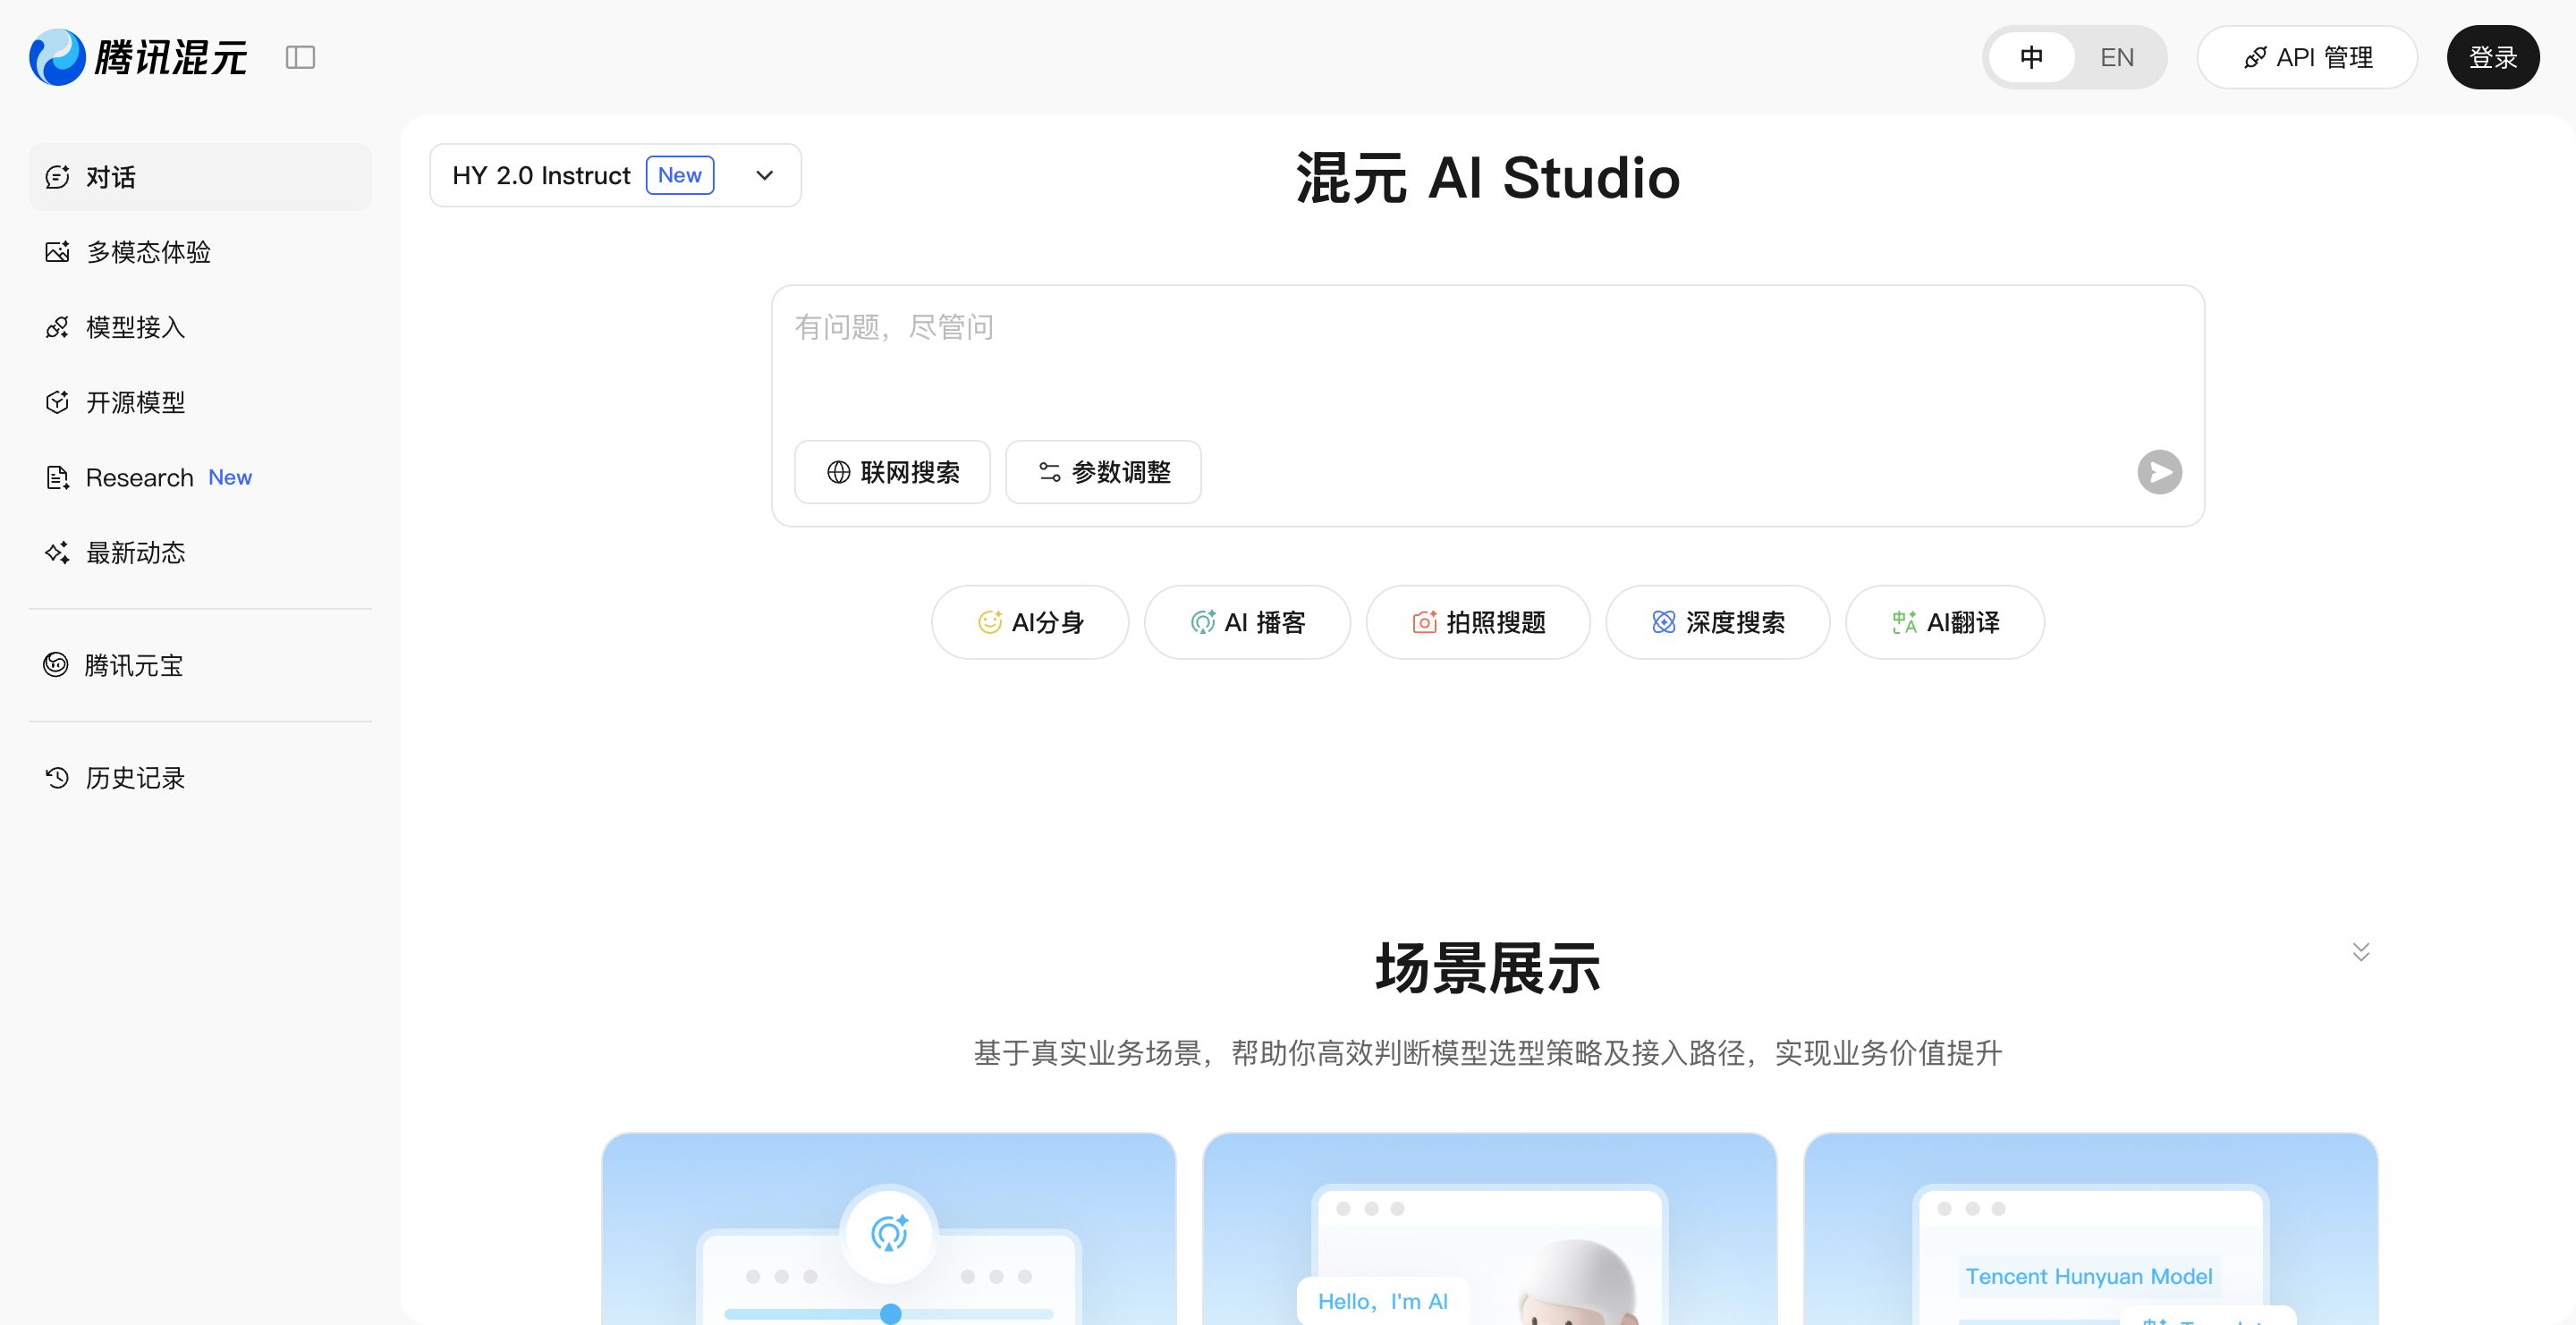
Task: Switch language to EN
Action: point(2117,57)
